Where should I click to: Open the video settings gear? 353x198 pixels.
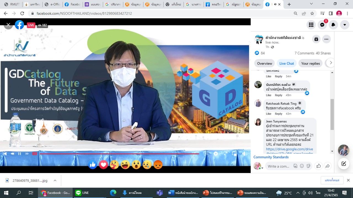(216, 153)
